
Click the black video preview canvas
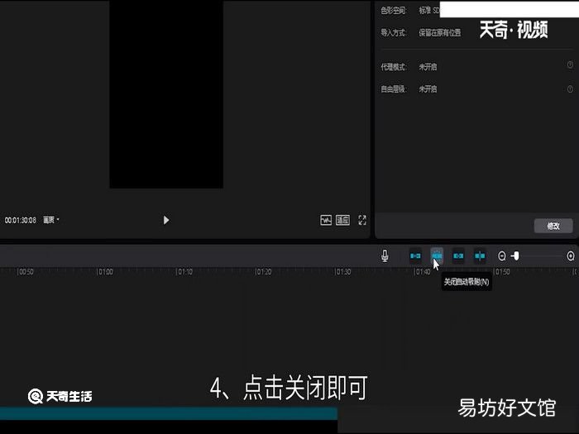(166, 94)
